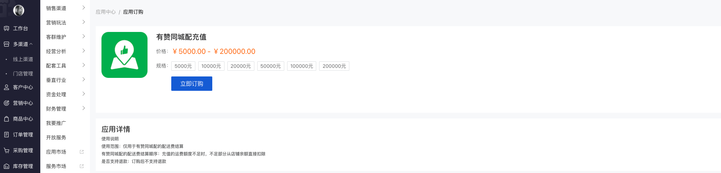Open the 门店管理 menu item
This screenshot has width=721, height=173.
(23, 74)
